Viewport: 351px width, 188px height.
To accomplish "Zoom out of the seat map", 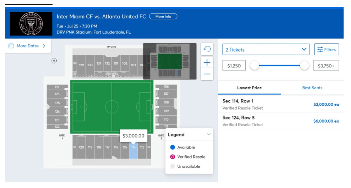I will [207, 74].
